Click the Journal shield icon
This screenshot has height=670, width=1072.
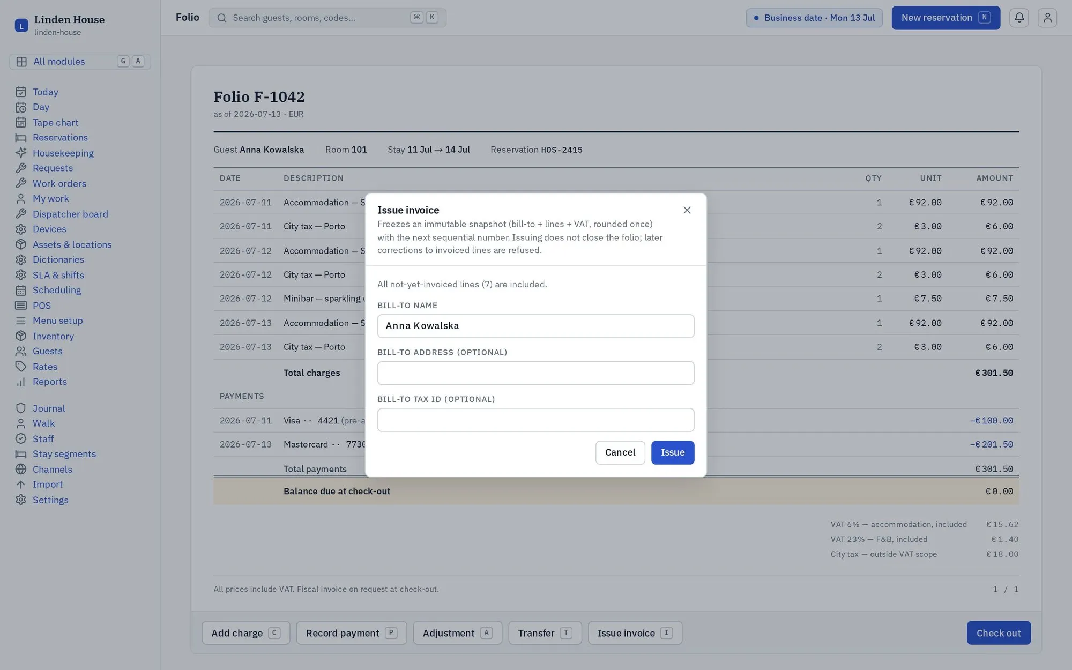21,408
